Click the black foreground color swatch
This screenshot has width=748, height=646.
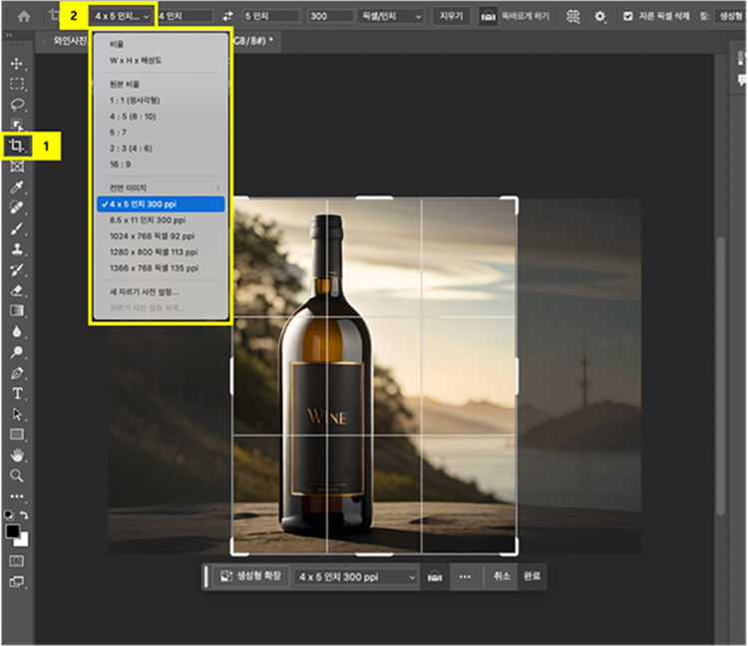13,531
